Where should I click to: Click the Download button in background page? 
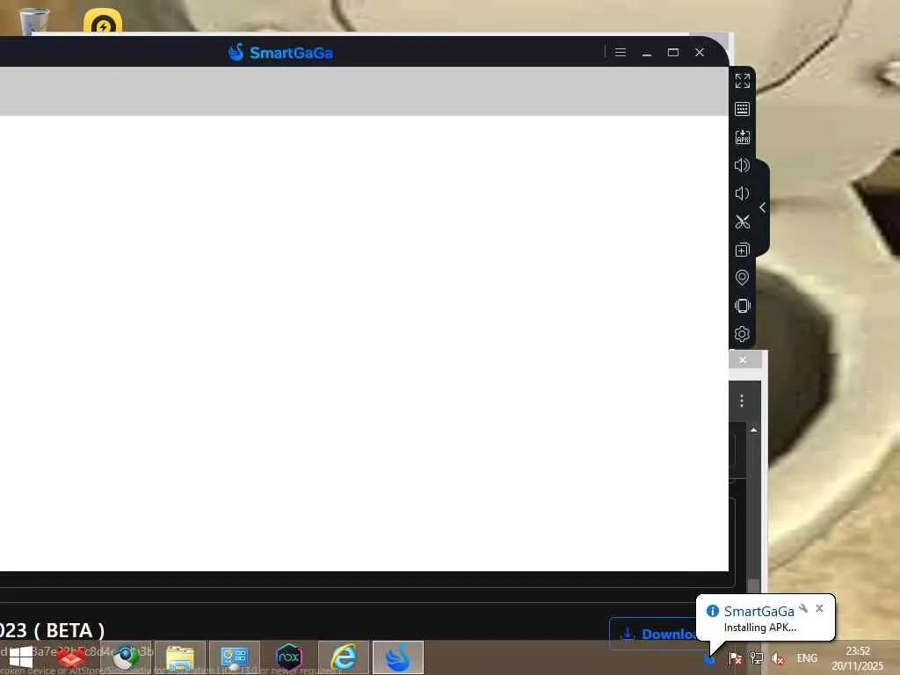tap(654, 634)
